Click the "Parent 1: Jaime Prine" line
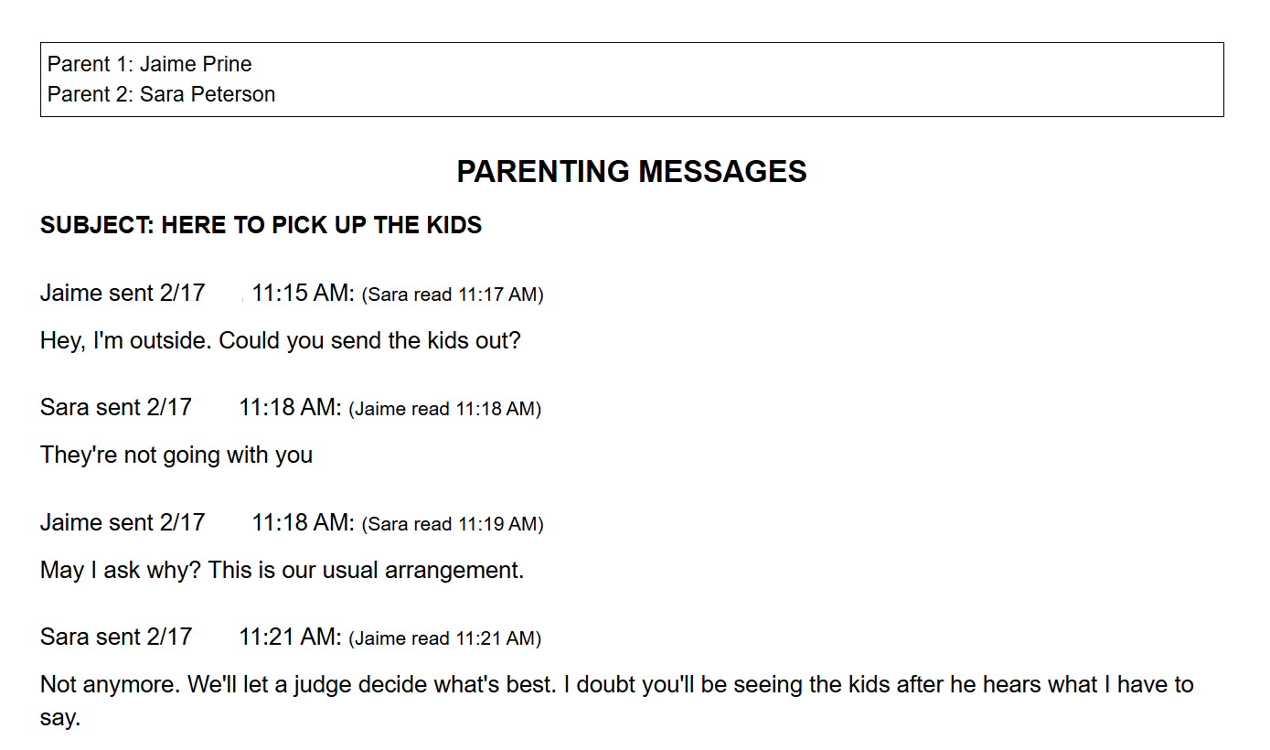Image resolution: width=1270 pixels, height=750 pixels. pyautogui.click(x=149, y=64)
